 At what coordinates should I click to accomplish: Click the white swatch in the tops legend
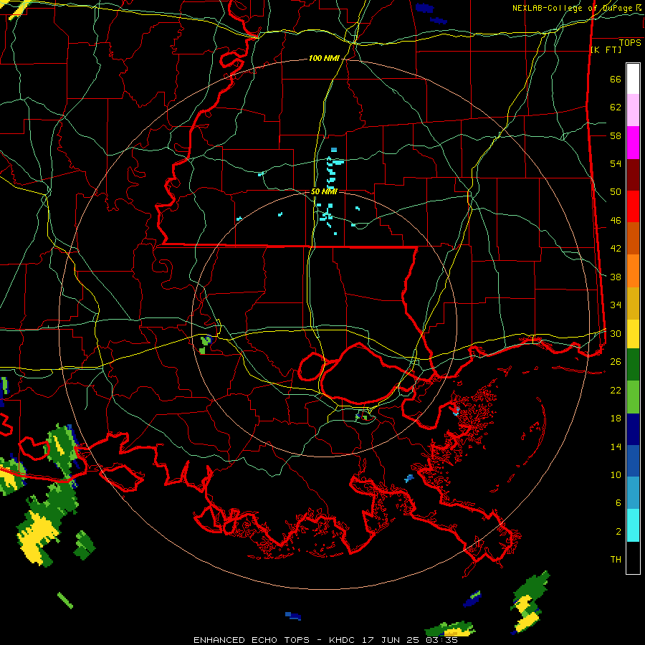click(x=633, y=79)
